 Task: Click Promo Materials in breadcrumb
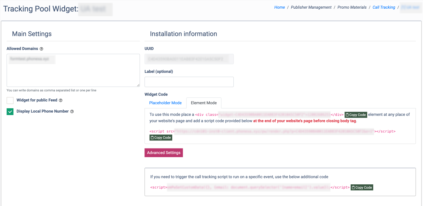[x=352, y=7]
